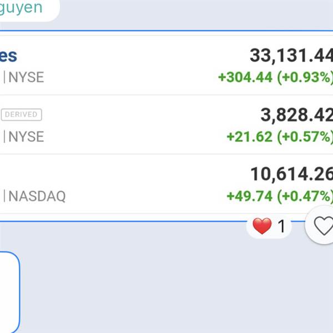Select the 10,614.26 price value
The width and height of the screenshot is (333, 333).
tap(291, 174)
